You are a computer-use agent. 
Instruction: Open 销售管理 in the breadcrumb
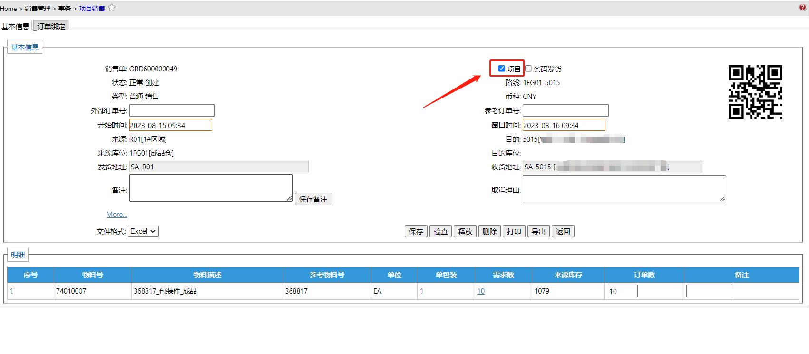pyautogui.click(x=38, y=9)
